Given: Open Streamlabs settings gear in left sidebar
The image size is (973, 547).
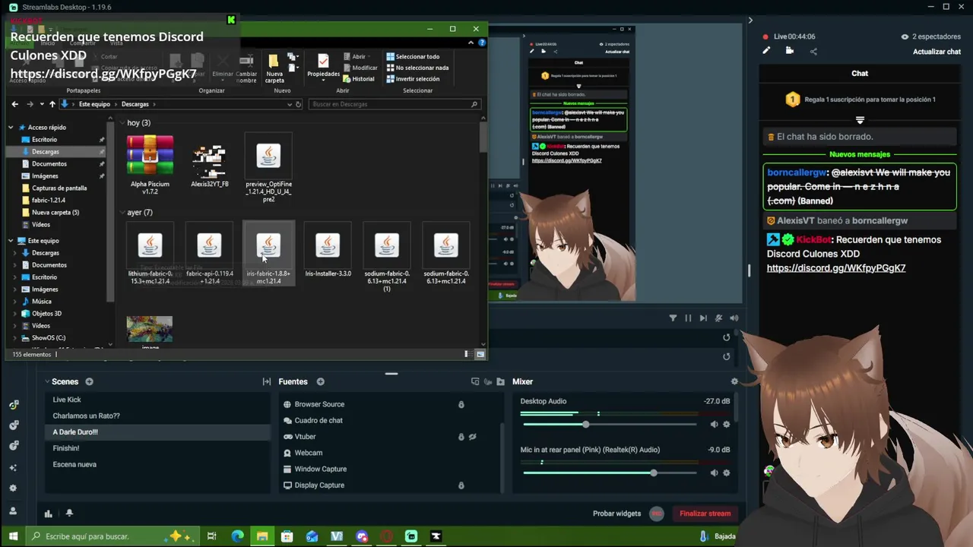Looking at the screenshot, I should (x=13, y=489).
